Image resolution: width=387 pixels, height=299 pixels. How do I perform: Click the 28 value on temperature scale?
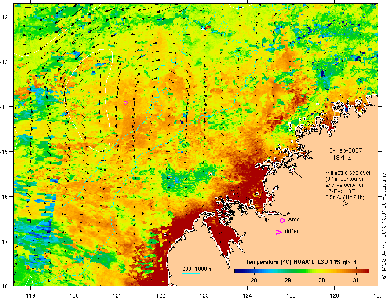254,280
